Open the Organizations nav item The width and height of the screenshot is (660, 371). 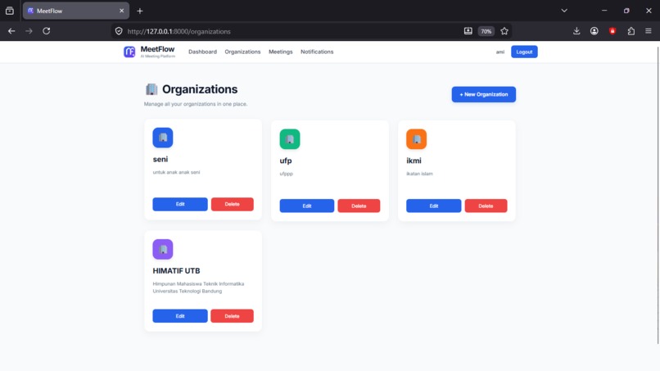(242, 52)
